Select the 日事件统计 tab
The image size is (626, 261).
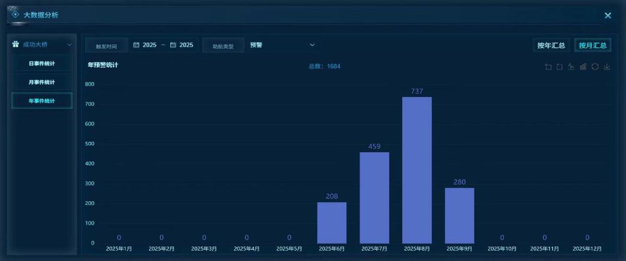pyautogui.click(x=42, y=64)
